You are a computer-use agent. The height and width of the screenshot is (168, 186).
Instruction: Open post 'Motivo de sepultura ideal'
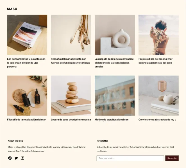tap(112, 120)
